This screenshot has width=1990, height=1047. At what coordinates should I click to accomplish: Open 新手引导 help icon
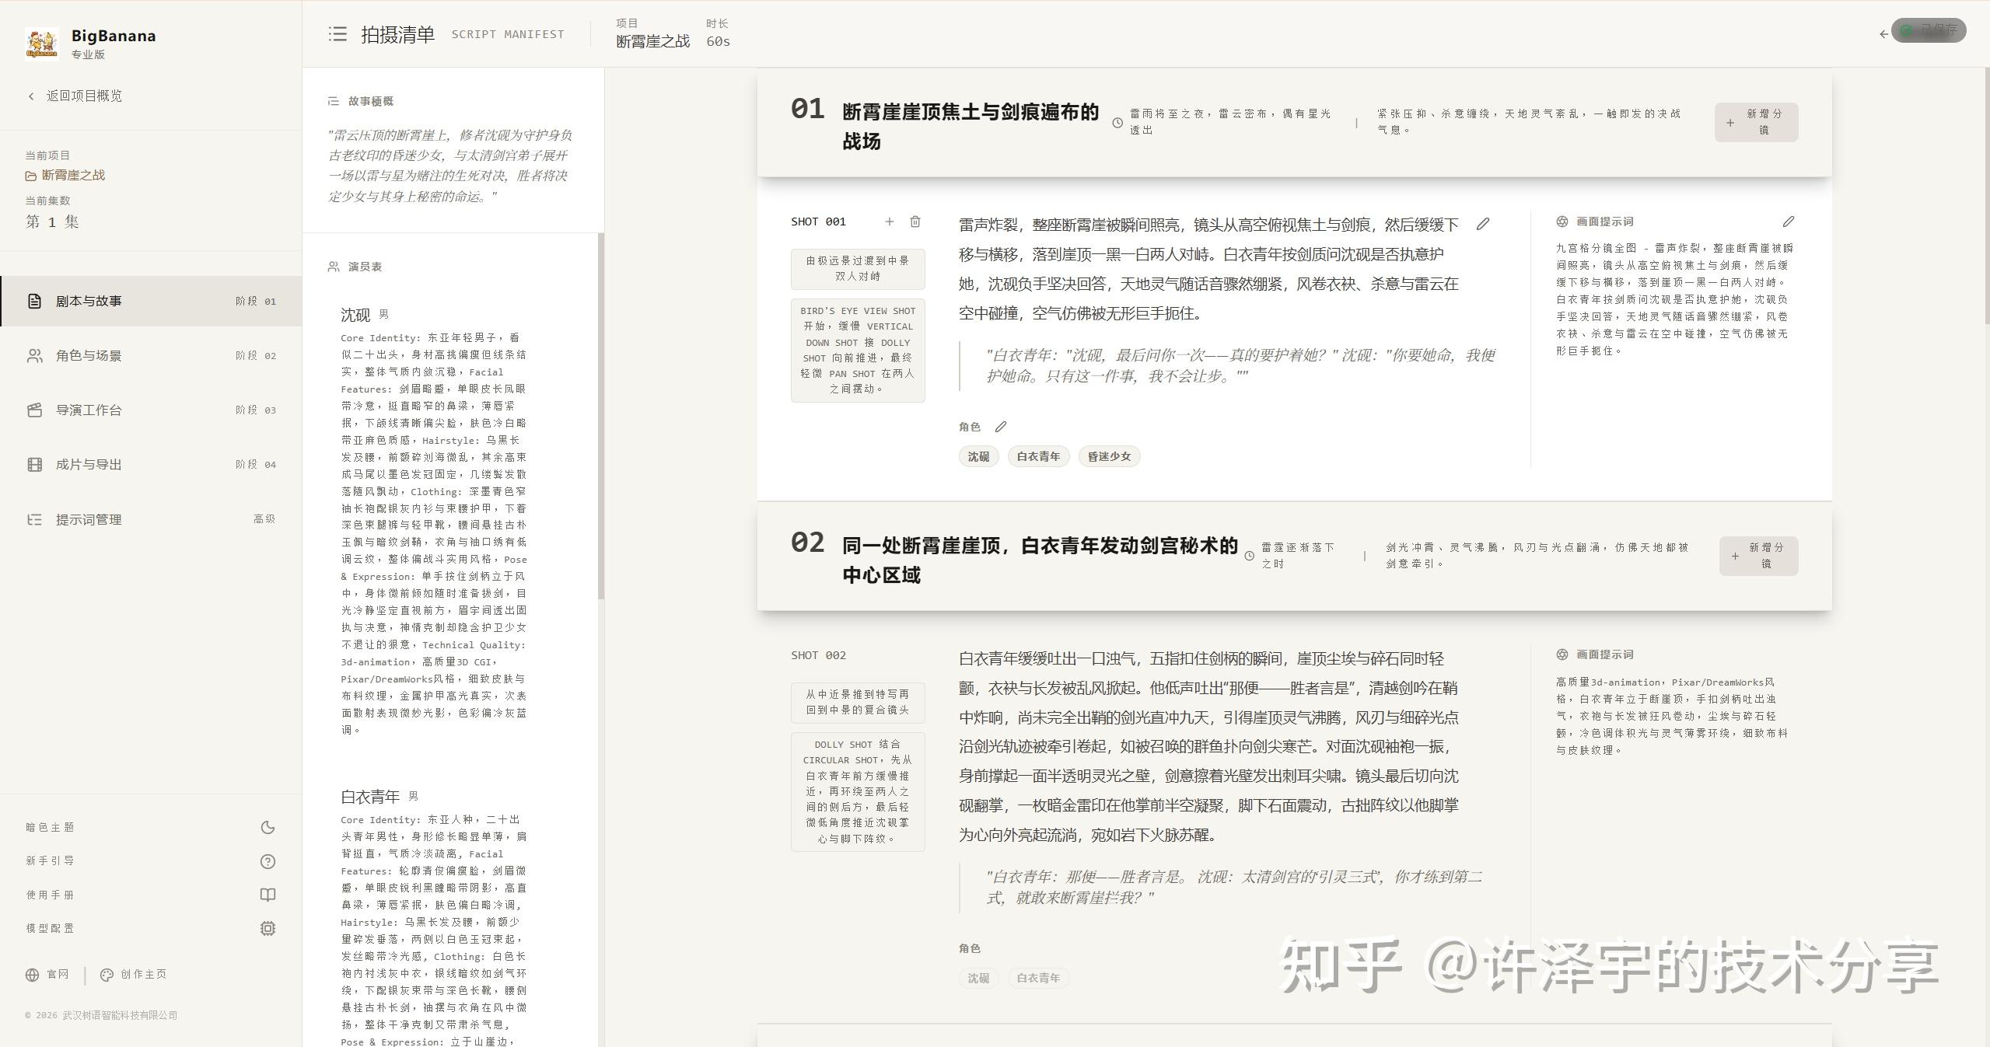click(x=268, y=861)
